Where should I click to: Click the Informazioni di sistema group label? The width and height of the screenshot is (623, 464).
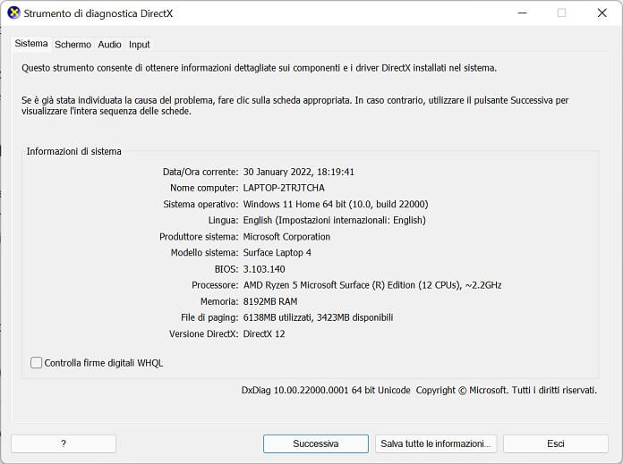[74, 151]
